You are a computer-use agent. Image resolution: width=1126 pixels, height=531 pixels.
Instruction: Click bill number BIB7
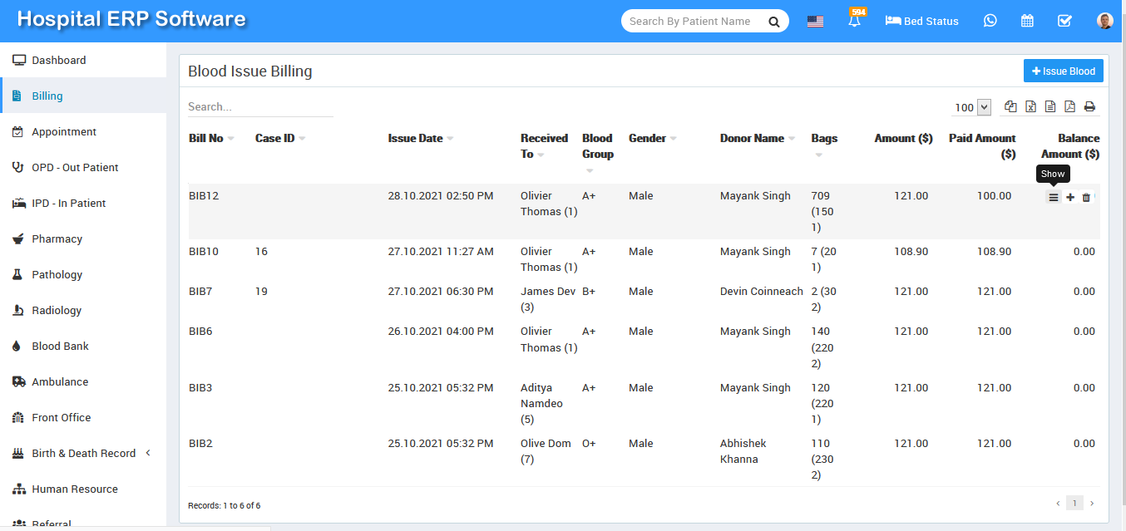pos(200,292)
